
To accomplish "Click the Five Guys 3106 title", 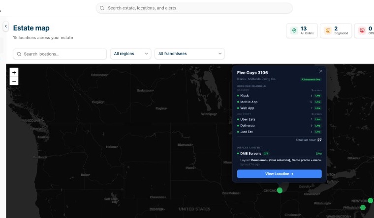I will tap(252, 73).
